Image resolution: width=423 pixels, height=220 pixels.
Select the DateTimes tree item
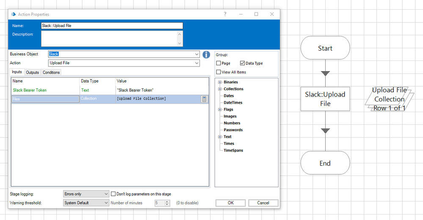[x=233, y=102]
